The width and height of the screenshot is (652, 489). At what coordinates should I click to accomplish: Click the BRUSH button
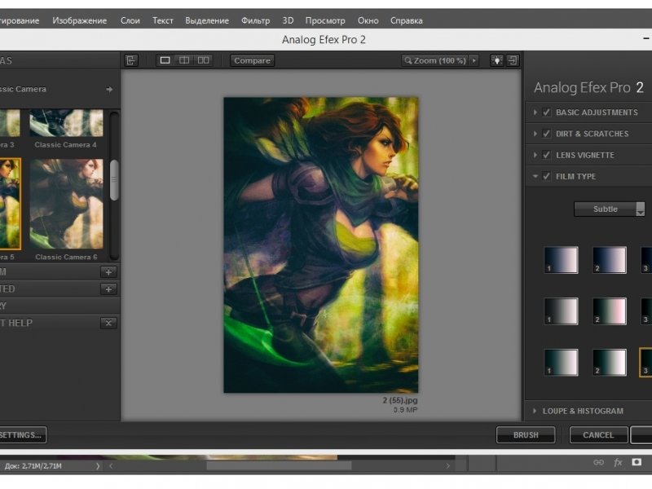coord(526,435)
